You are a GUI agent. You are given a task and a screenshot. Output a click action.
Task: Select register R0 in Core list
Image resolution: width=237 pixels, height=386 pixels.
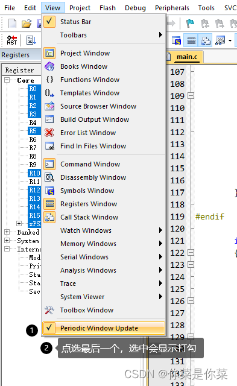33,89
